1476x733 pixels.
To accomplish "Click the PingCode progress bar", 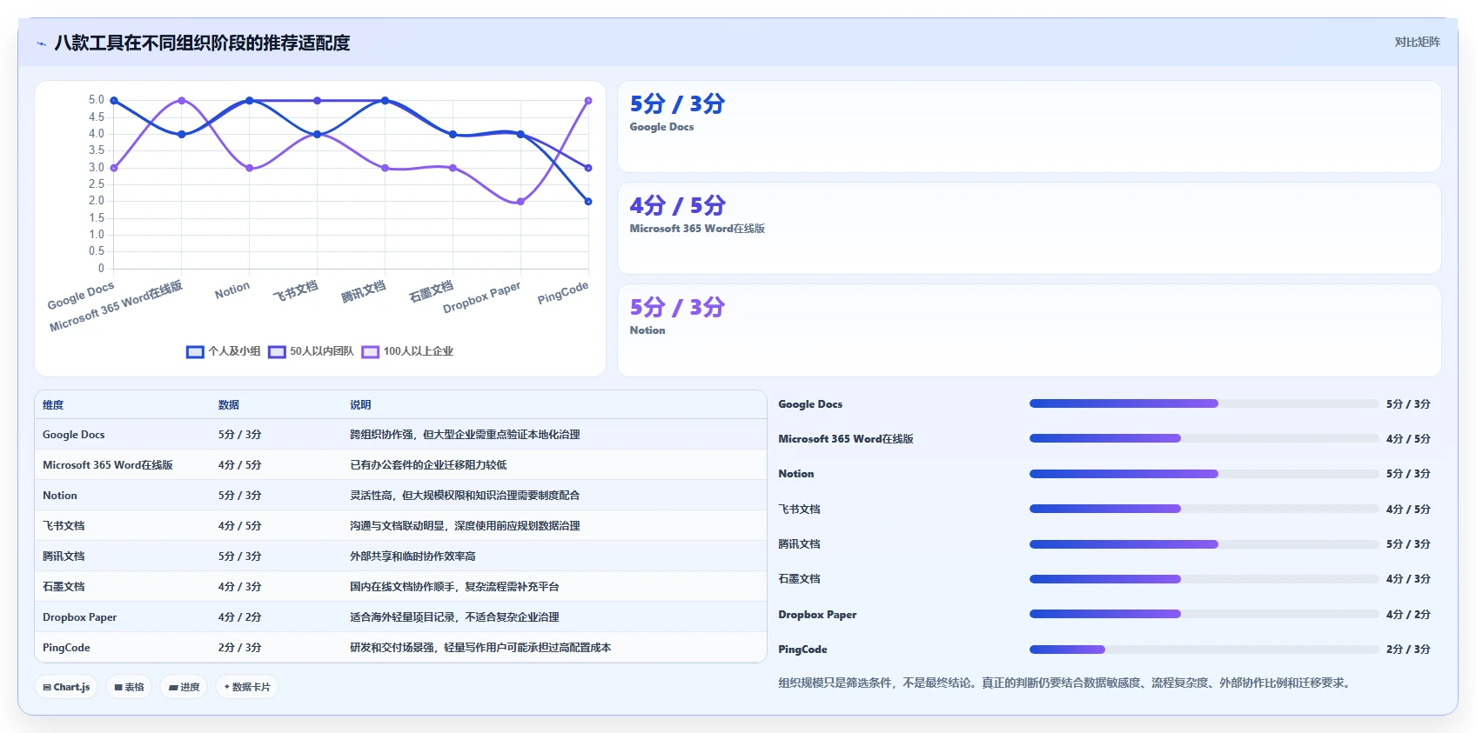I will 1204,650.
